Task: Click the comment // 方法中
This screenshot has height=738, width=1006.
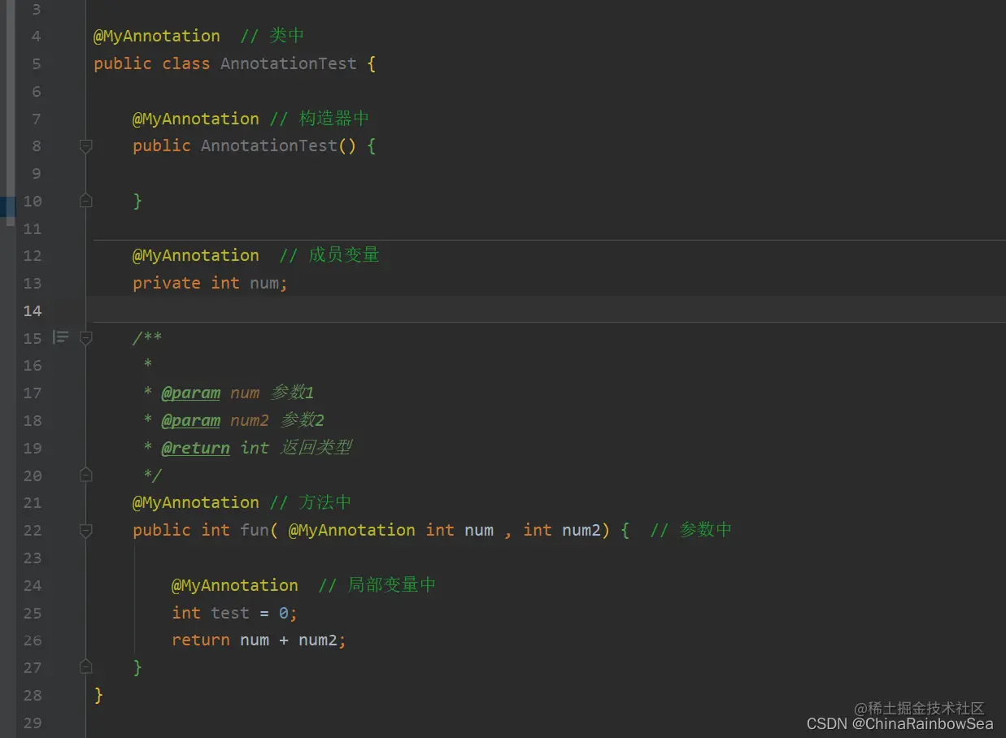Action: click(311, 502)
